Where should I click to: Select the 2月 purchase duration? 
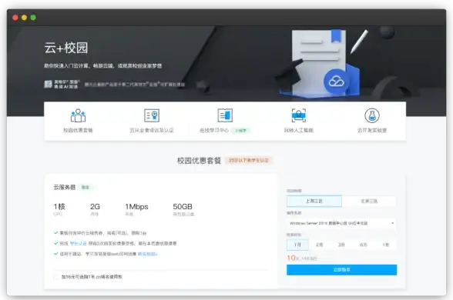pyautogui.click(x=319, y=245)
